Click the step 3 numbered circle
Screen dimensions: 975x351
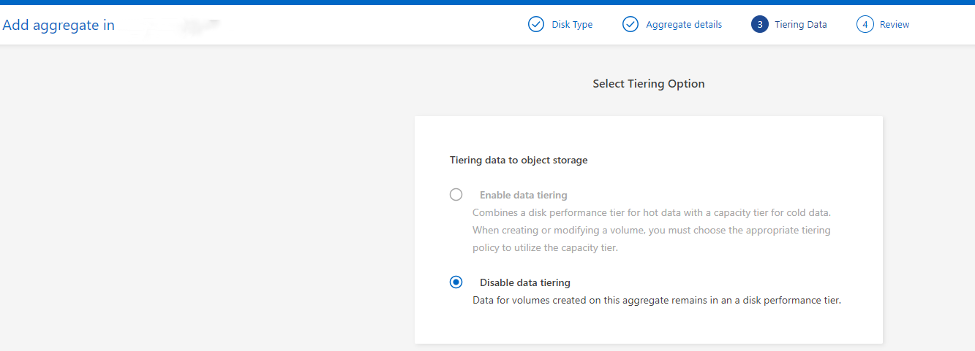(x=759, y=25)
